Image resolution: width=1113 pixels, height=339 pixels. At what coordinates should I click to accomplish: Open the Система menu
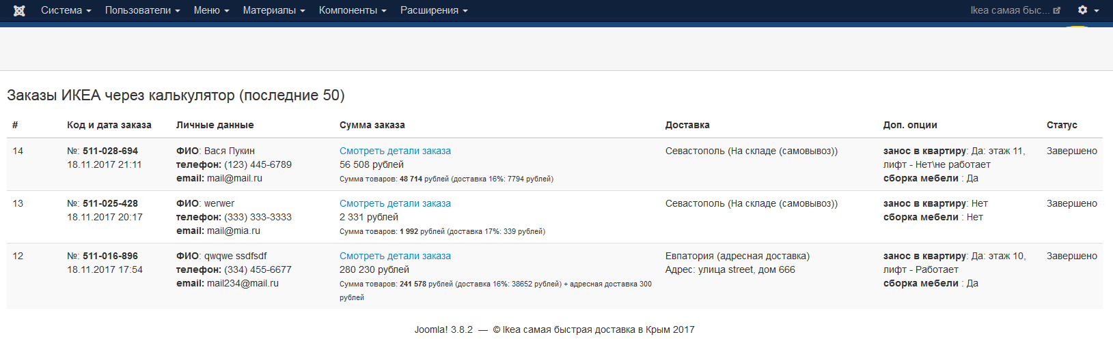pyautogui.click(x=66, y=10)
